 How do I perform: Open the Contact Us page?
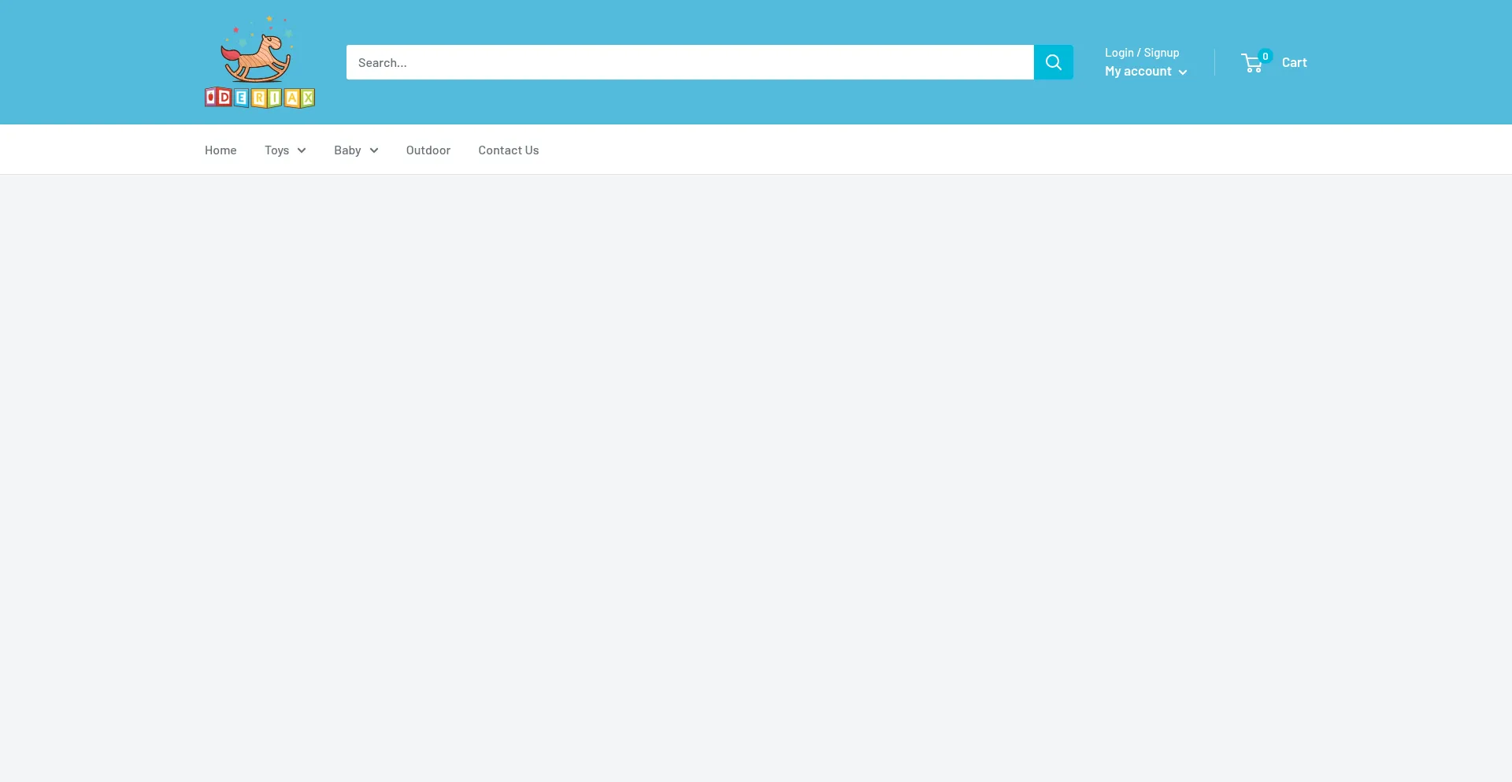(509, 150)
